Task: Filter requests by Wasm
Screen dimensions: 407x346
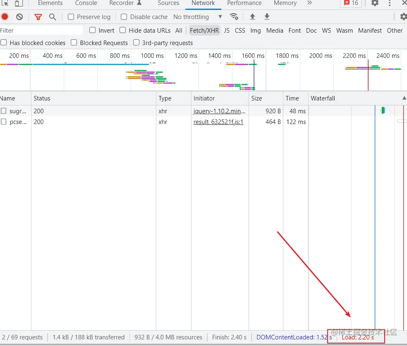Action: click(x=344, y=31)
